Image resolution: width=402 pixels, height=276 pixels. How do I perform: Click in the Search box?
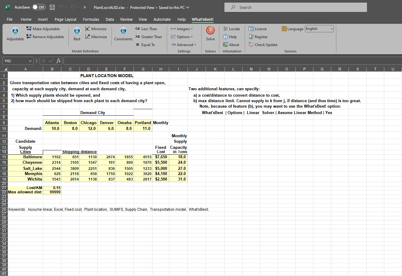click(295, 7)
